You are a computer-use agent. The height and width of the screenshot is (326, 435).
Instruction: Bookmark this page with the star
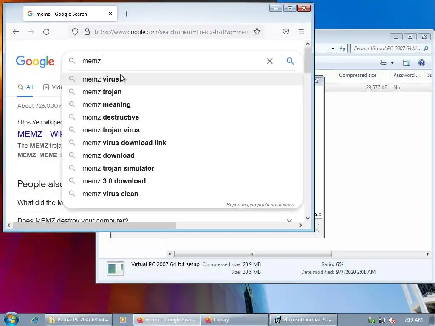click(x=257, y=31)
